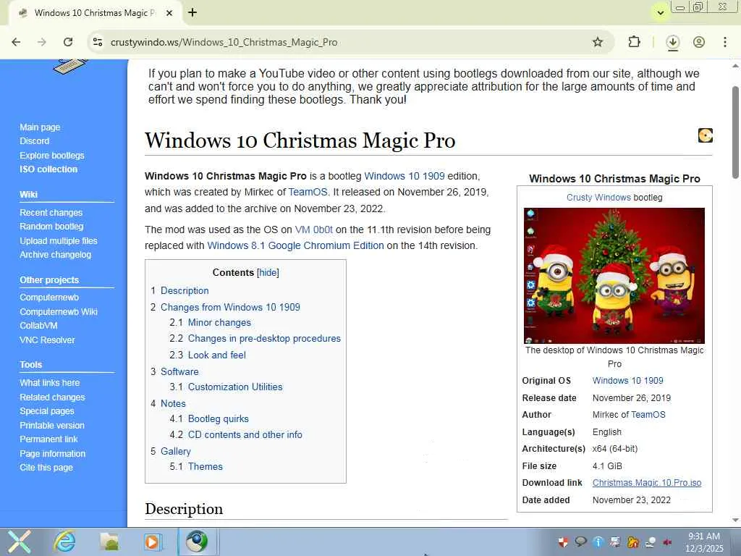
Task: Open the ISO collection link
Action: click(48, 169)
